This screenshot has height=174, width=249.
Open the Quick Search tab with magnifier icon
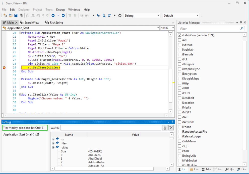pos(230,169)
